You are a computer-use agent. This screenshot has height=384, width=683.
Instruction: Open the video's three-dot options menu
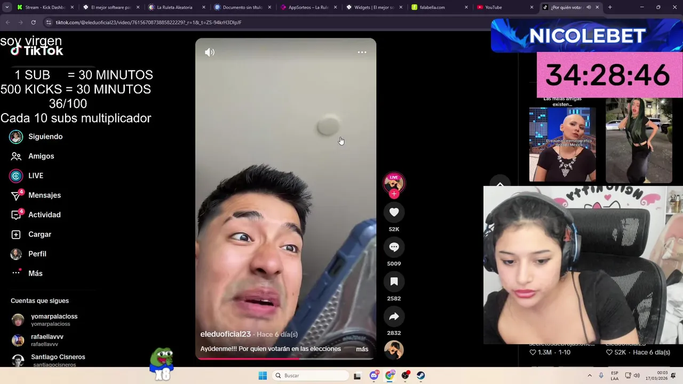pos(362,52)
